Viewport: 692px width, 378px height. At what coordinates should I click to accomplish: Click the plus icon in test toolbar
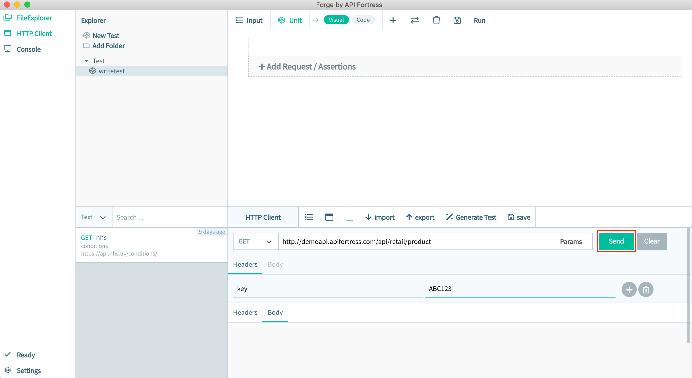pos(393,20)
